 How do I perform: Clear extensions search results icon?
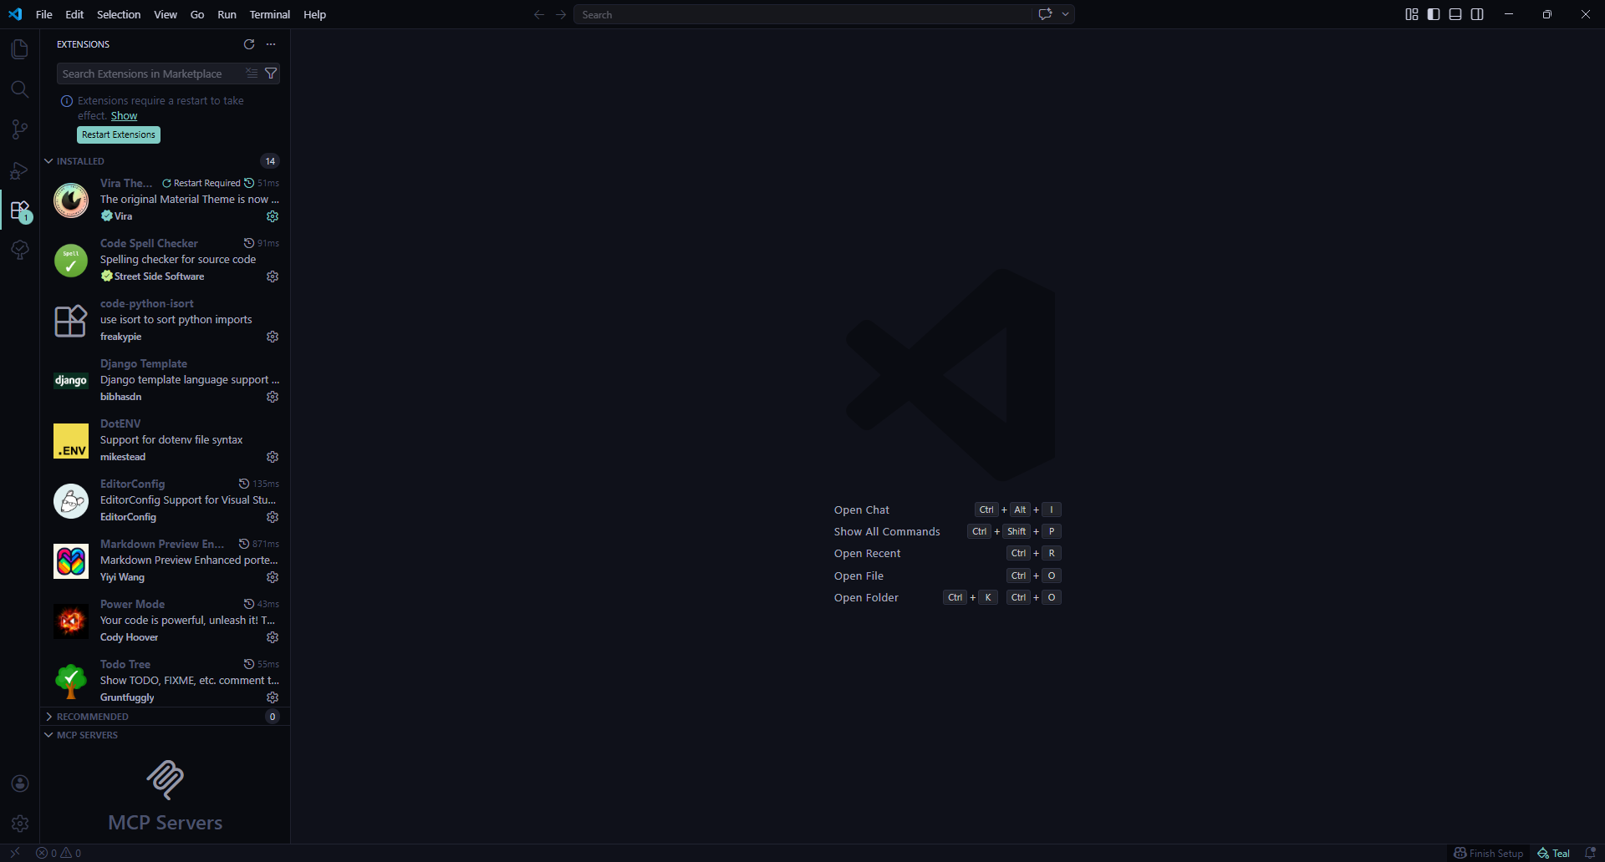click(x=252, y=74)
